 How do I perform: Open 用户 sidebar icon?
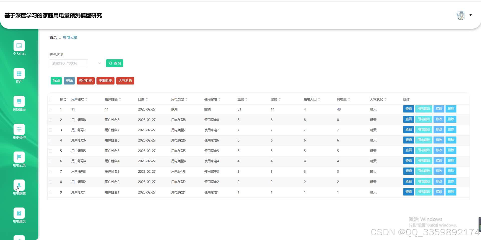(19, 73)
